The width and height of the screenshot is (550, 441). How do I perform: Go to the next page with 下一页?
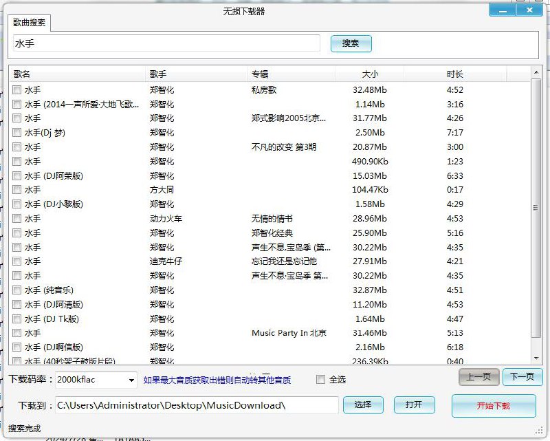tap(522, 377)
